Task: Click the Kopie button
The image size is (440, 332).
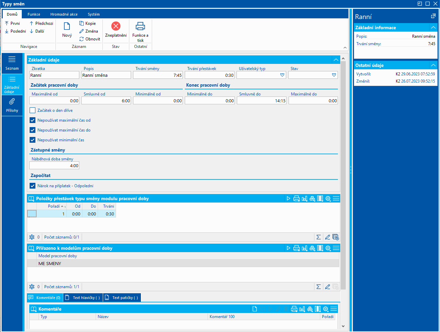Action: coord(87,23)
